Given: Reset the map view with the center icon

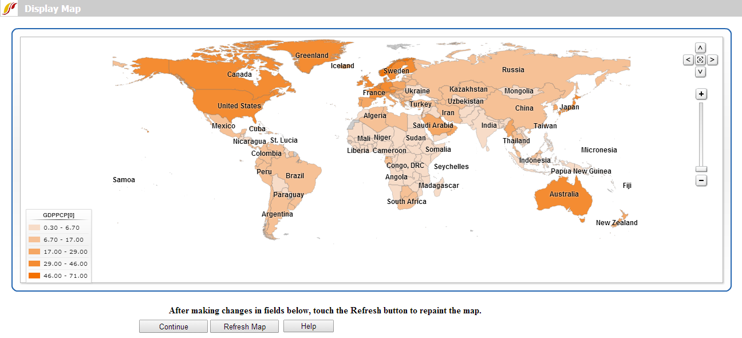Looking at the screenshot, I should 700,60.
